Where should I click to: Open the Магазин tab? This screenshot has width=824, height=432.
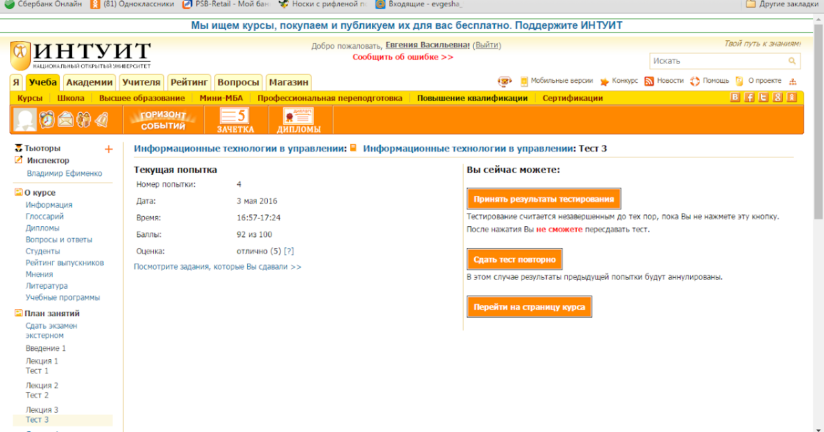point(288,82)
